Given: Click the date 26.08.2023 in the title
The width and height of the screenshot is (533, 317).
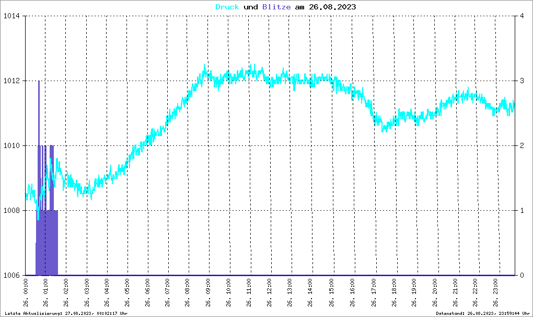Looking at the screenshot, I should click(x=332, y=7).
